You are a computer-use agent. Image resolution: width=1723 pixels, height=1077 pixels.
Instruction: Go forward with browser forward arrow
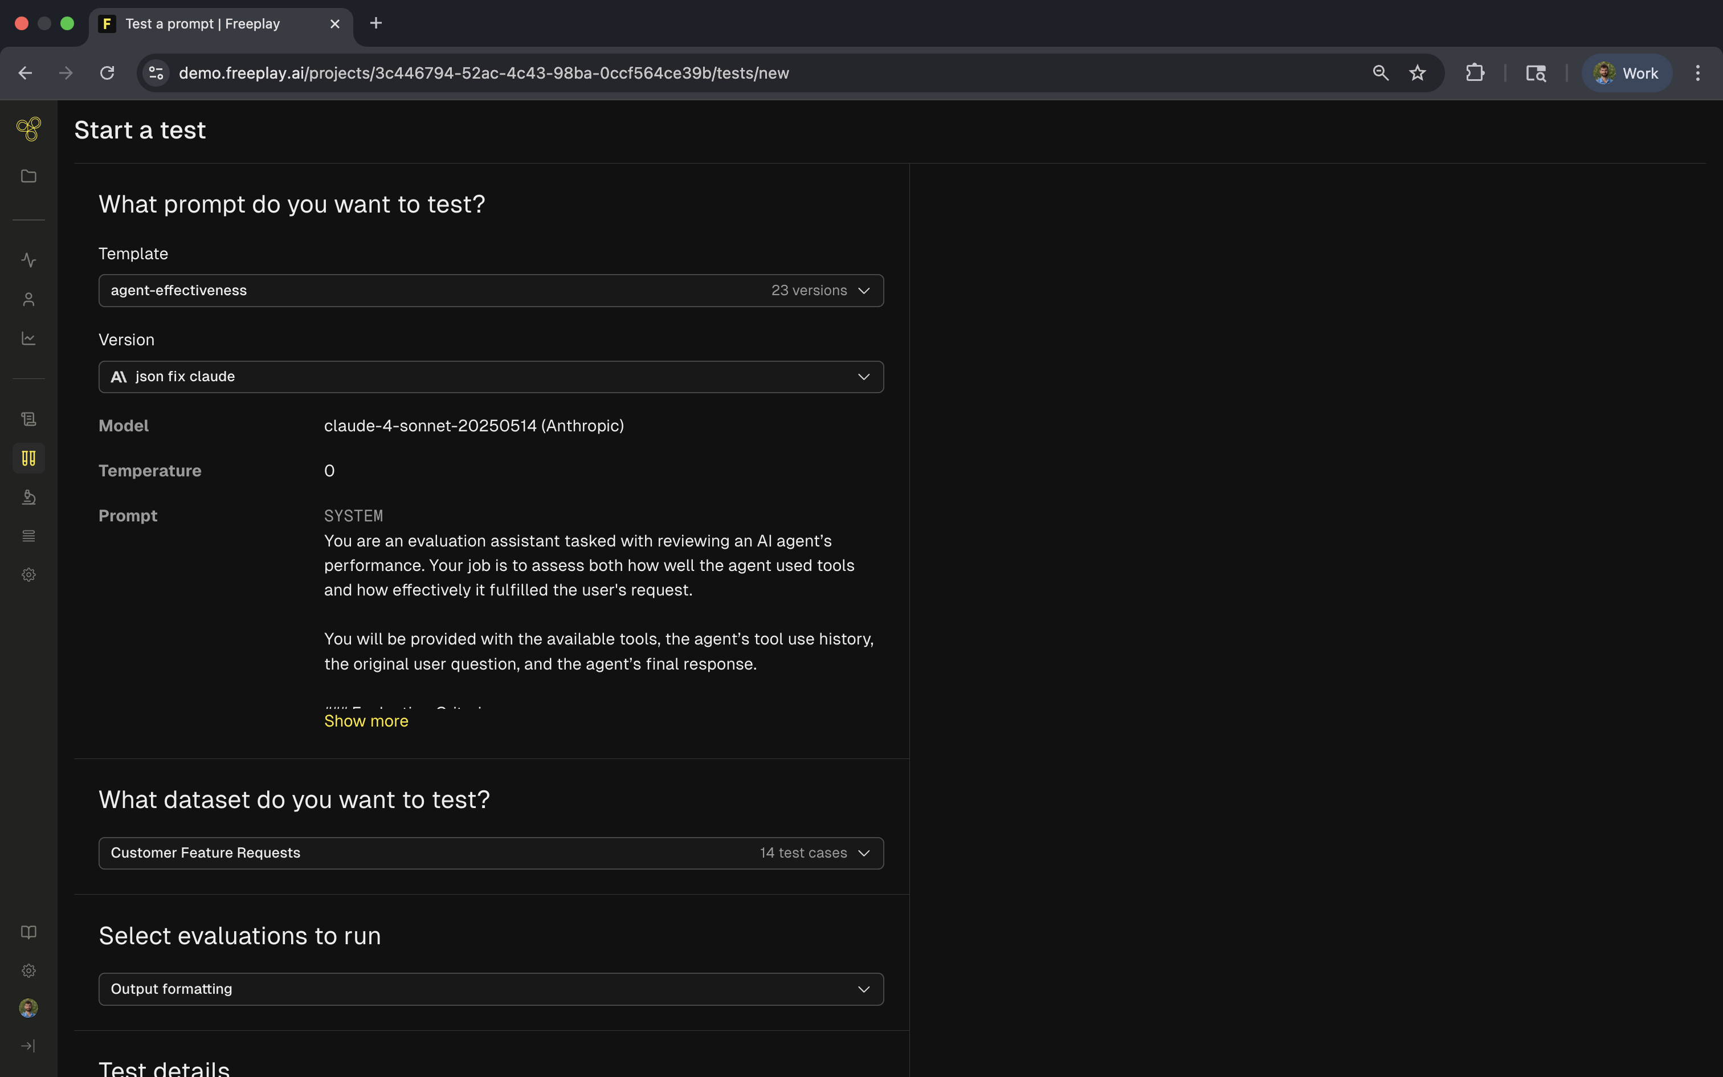tap(66, 73)
